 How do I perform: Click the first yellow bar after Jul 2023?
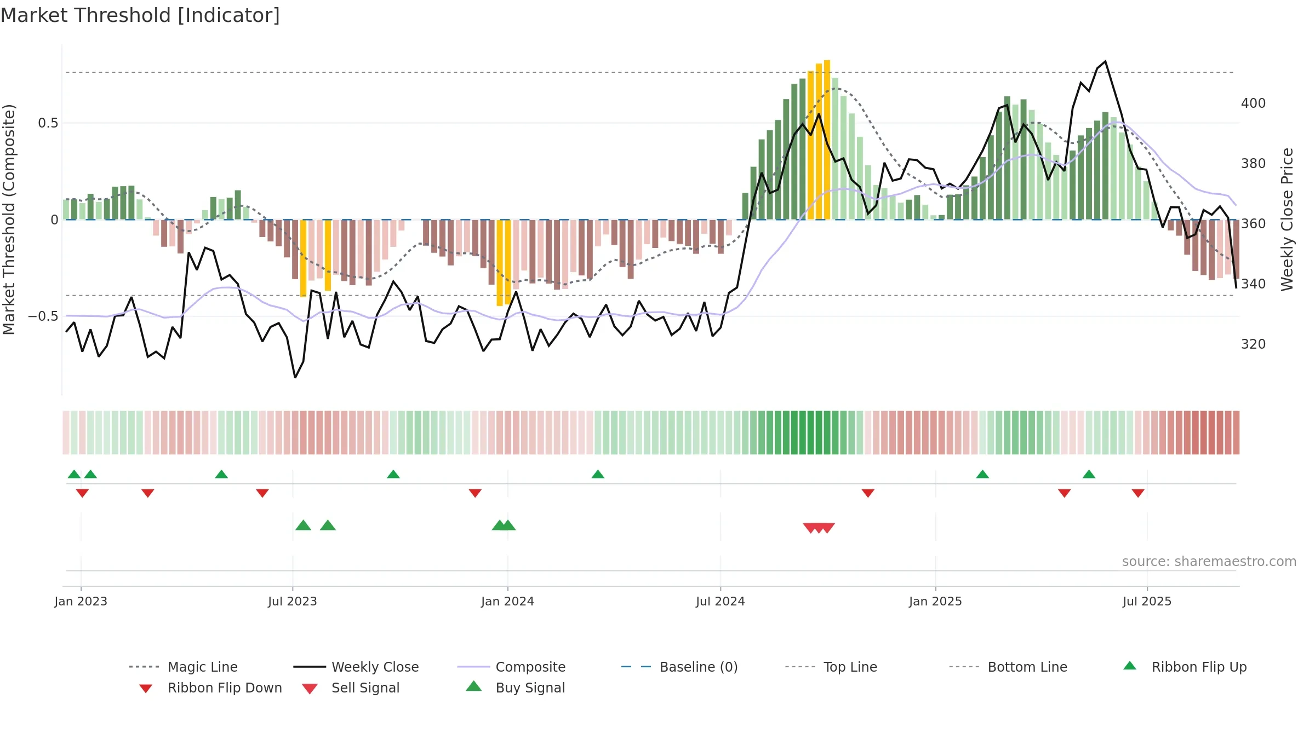pyautogui.click(x=303, y=258)
